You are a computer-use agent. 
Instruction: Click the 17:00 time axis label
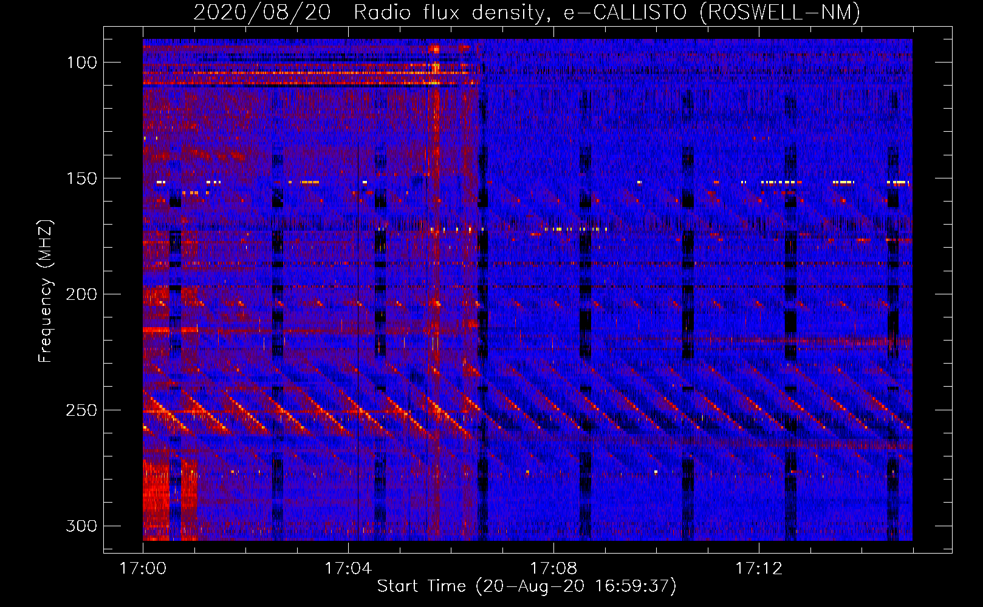click(x=143, y=569)
